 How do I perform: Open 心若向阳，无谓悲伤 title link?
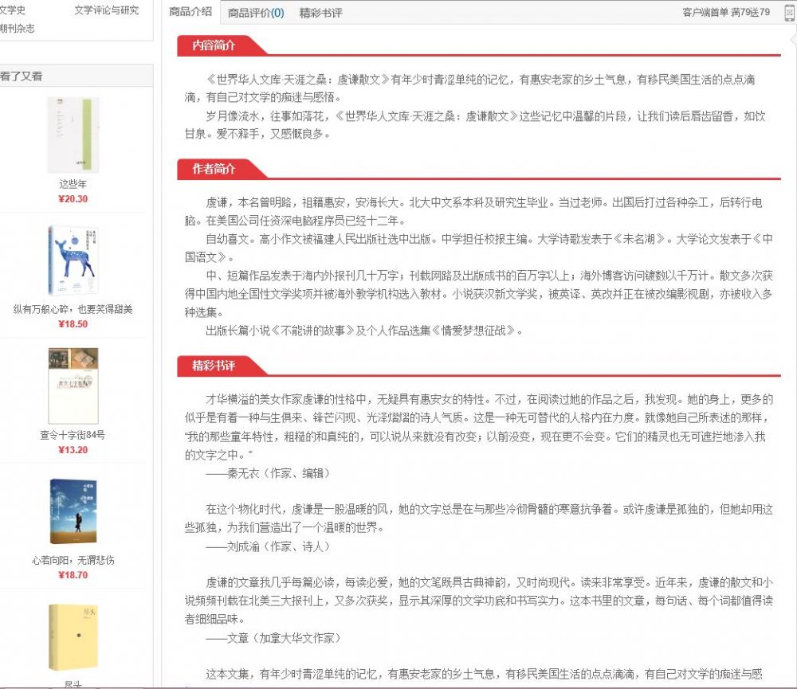pyautogui.click(x=73, y=560)
